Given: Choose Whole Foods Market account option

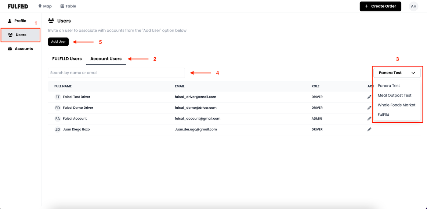Looking at the screenshot, I should 396,105.
